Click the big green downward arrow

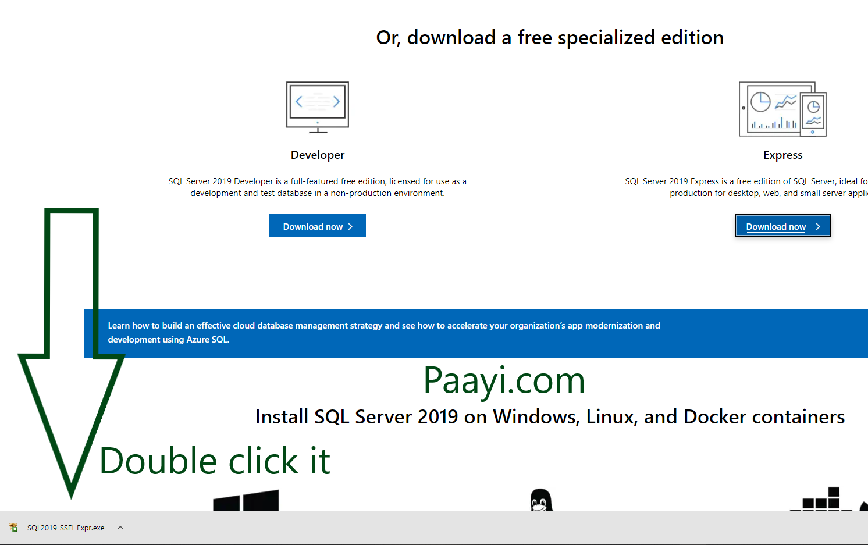(x=72, y=349)
